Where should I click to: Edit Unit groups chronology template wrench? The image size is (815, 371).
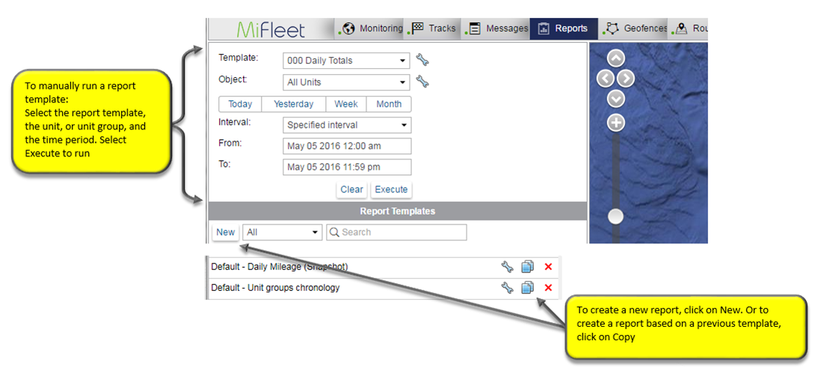507,288
